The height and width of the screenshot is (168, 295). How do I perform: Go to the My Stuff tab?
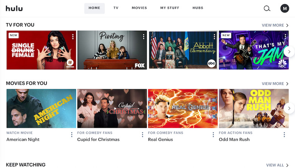170,8
